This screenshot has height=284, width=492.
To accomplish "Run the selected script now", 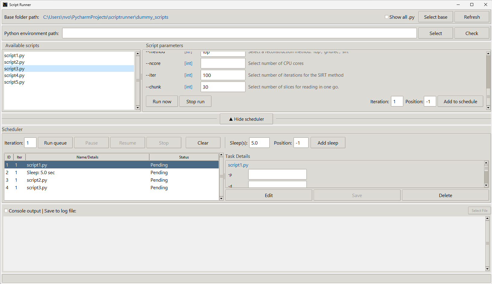I will pos(162,101).
